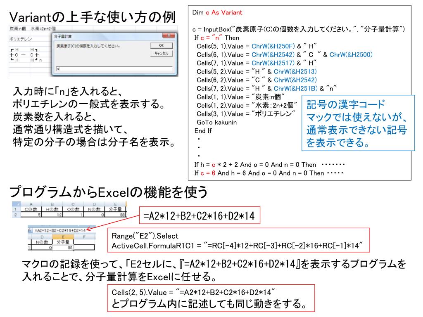This screenshot has height=317, width=423.
Task: Click the Oの数 header cell
Action: click(x=73, y=209)
